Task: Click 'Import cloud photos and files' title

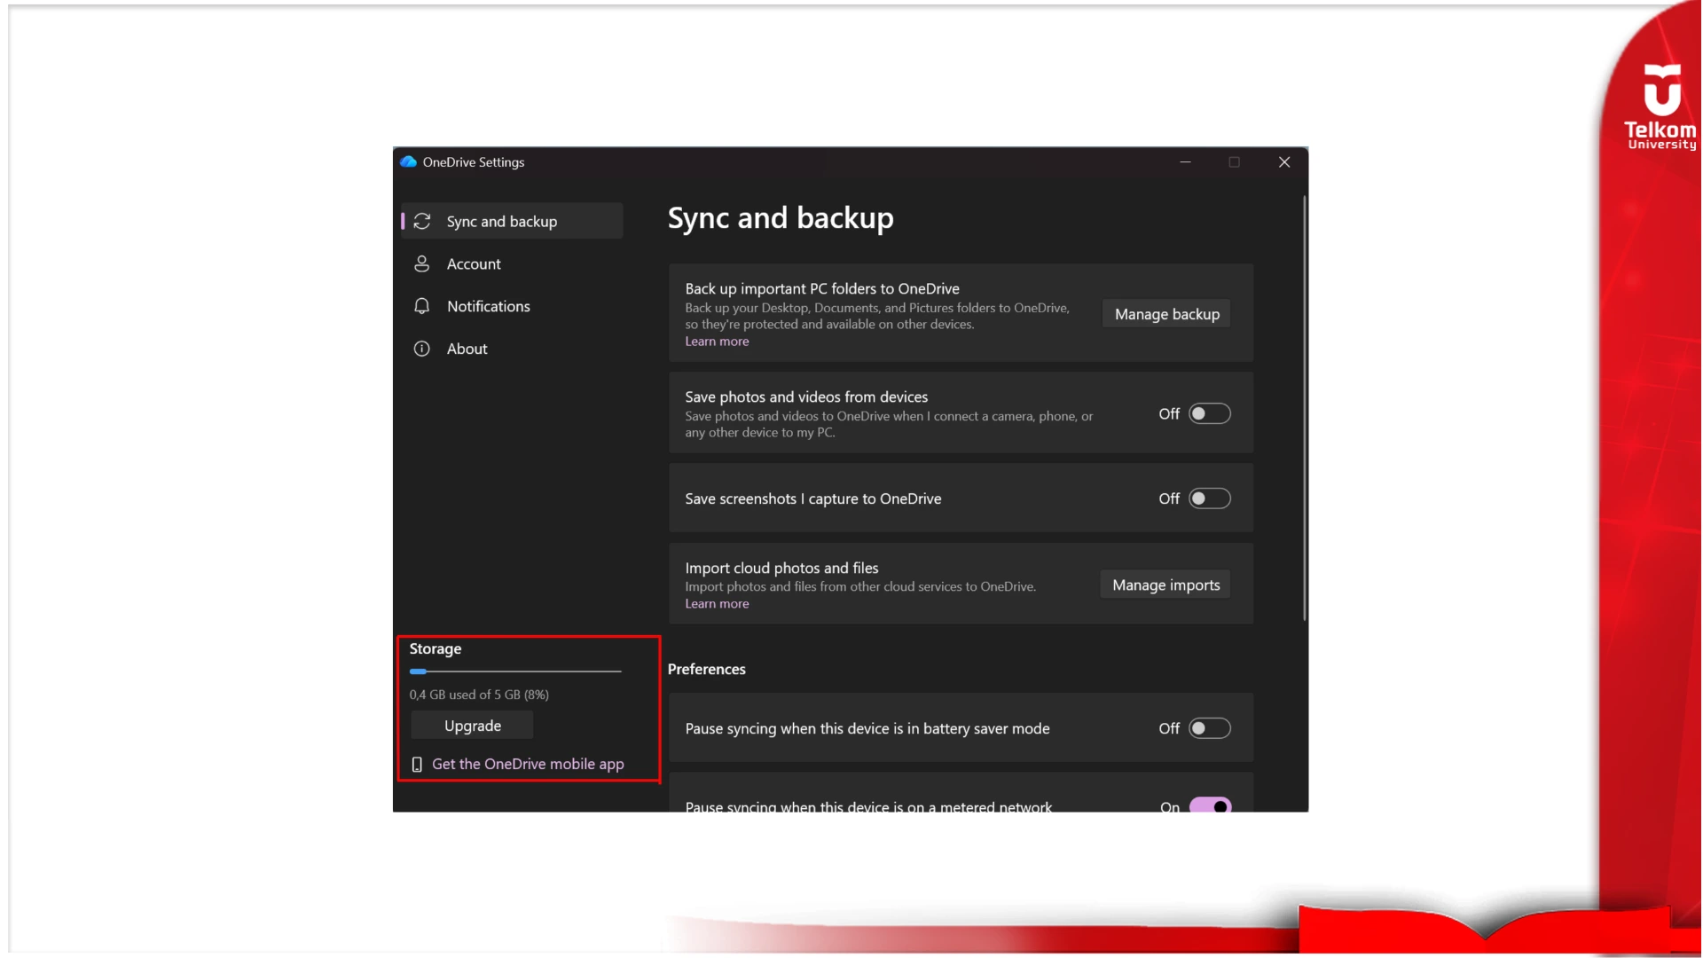Action: [x=781, y=568]
